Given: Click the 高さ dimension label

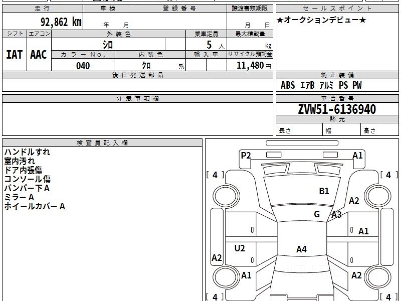Looking at the screenshot, I should pos(370,131).
